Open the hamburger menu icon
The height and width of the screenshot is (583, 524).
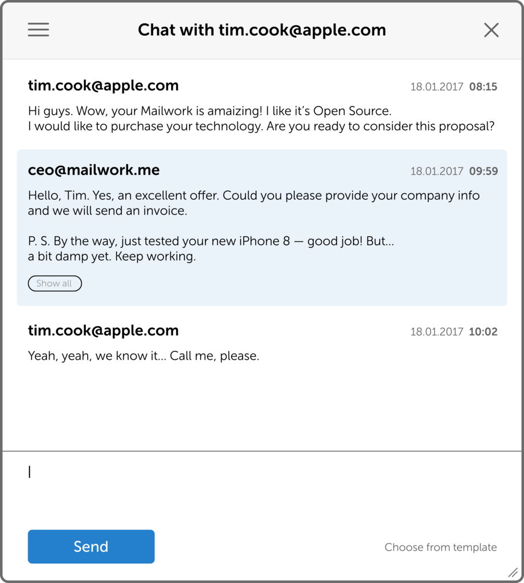(38, 30)
